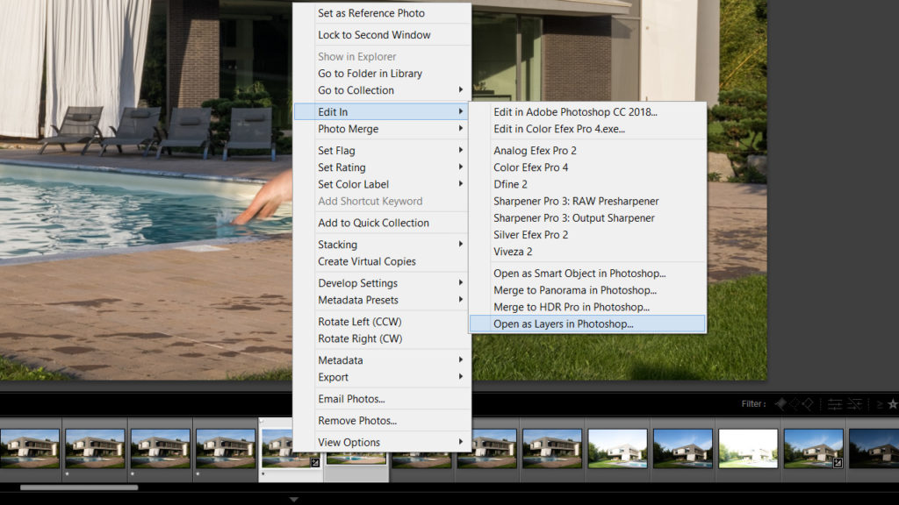Image resolution: width=899 pixels, height=505 pixels.
Task: Filter by unflagged photos flag icon
Action: pyautogui.click(x=794, y=404)
